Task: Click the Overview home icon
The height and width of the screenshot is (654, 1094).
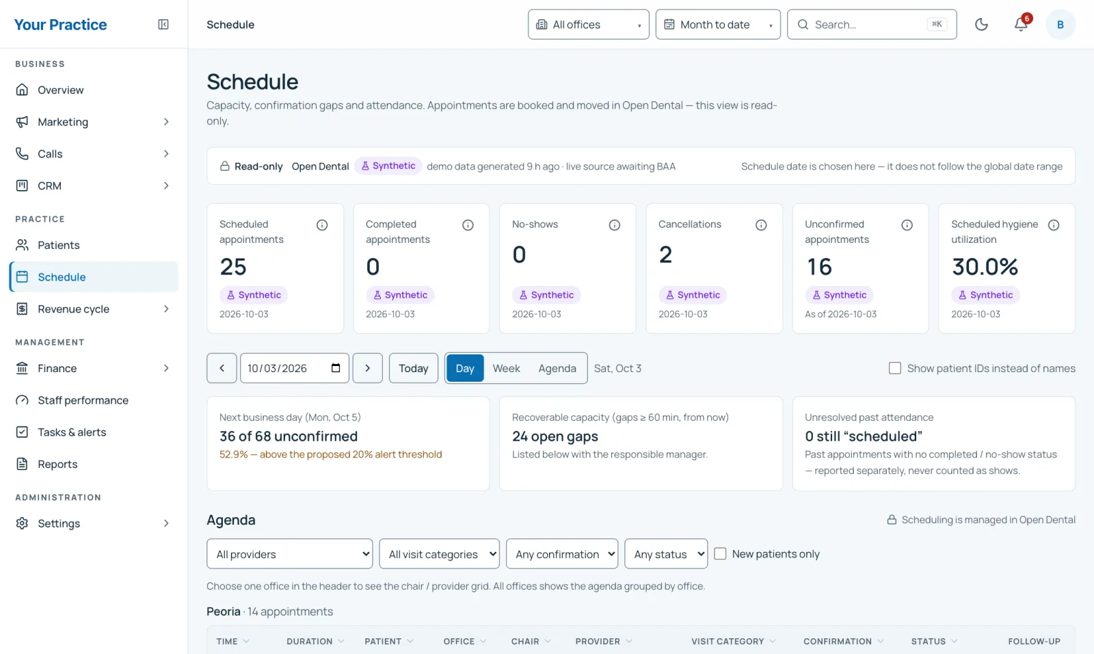Action: click(23, 90)
